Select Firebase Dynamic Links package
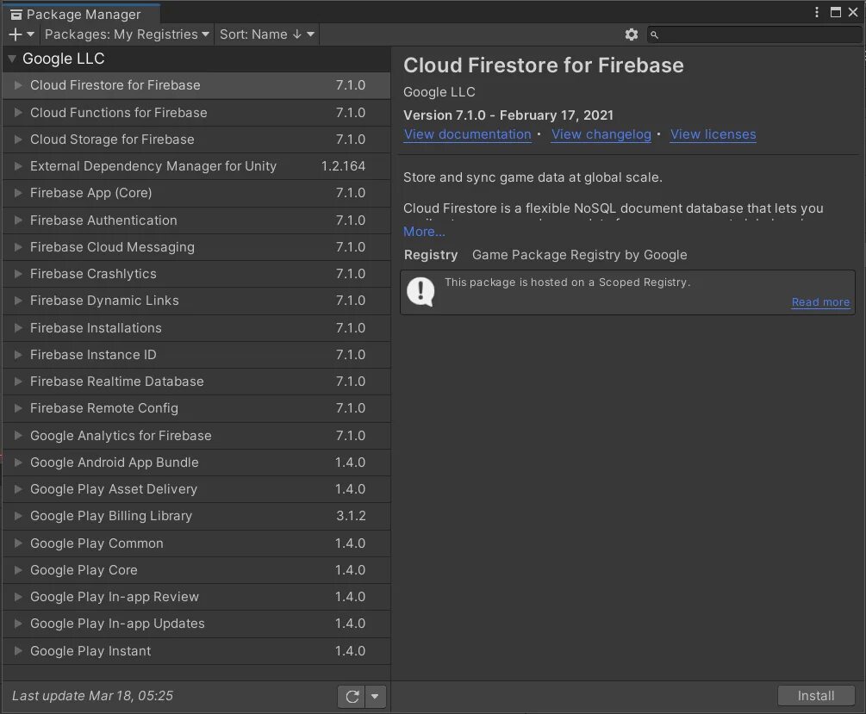Image resolution: width=866 pixels, height=714 pixels. coord(196,301)
